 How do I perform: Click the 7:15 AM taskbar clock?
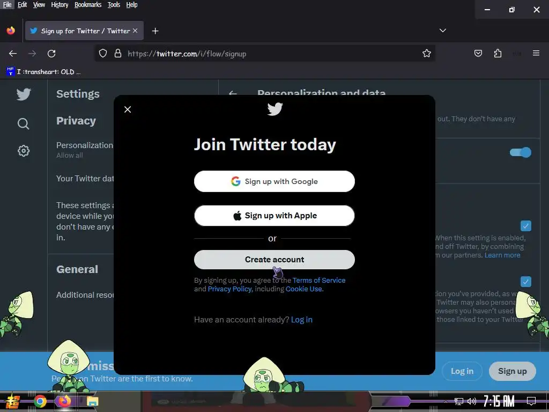coord(499,401)
